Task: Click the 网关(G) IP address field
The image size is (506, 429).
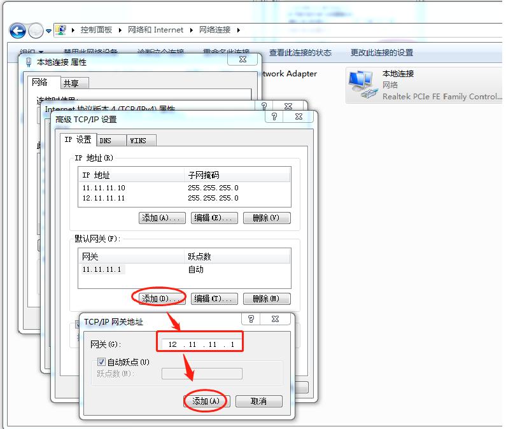Action: (201, 344)
